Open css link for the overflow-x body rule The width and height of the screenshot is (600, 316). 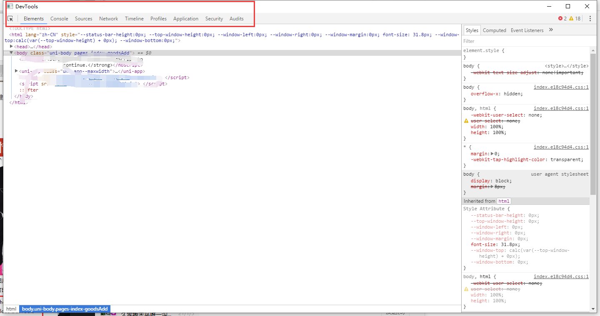(x=561, y=87)
